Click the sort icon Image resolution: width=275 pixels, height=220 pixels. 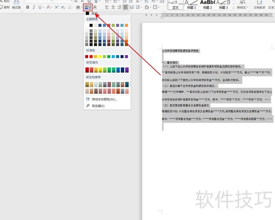coord(147,1)
